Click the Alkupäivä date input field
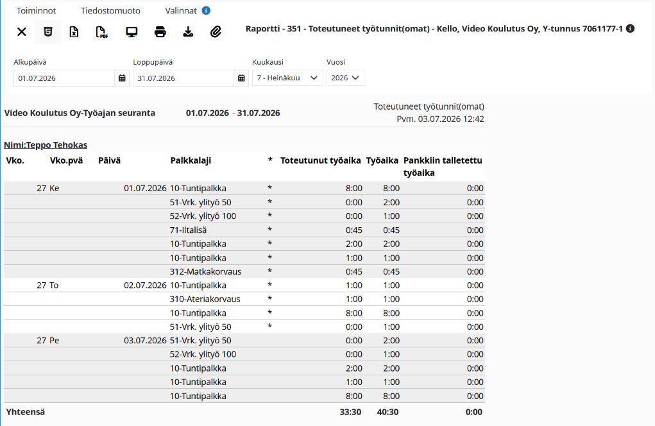The image size is (655, 426). tap(64, 78)
